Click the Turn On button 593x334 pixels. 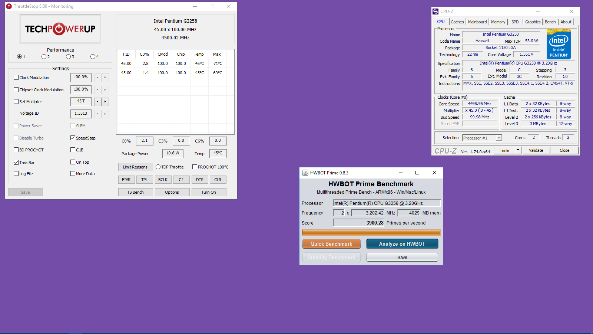(209, 192)
